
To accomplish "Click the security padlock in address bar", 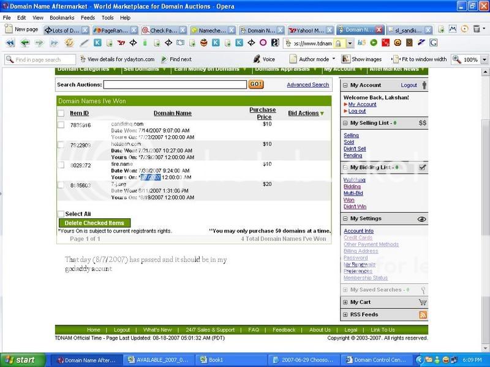I will 338,43.
